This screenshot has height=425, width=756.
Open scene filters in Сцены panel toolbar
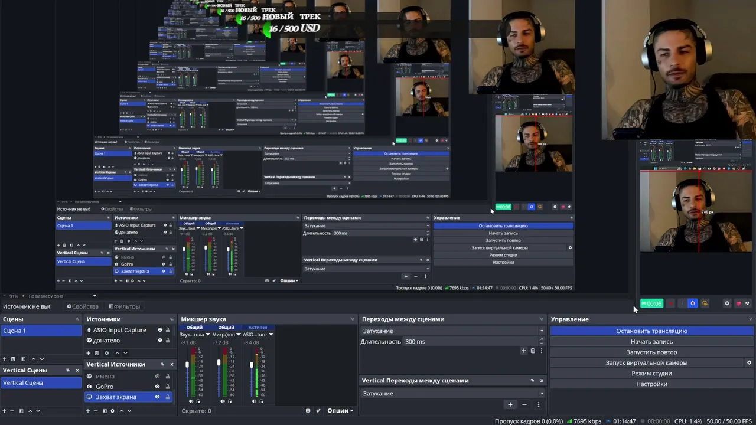[23, 359]
